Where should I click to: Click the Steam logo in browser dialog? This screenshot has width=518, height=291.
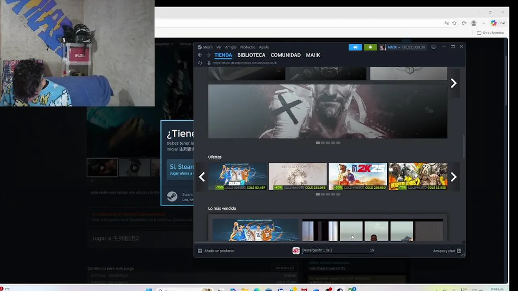(x=172, y=196)
